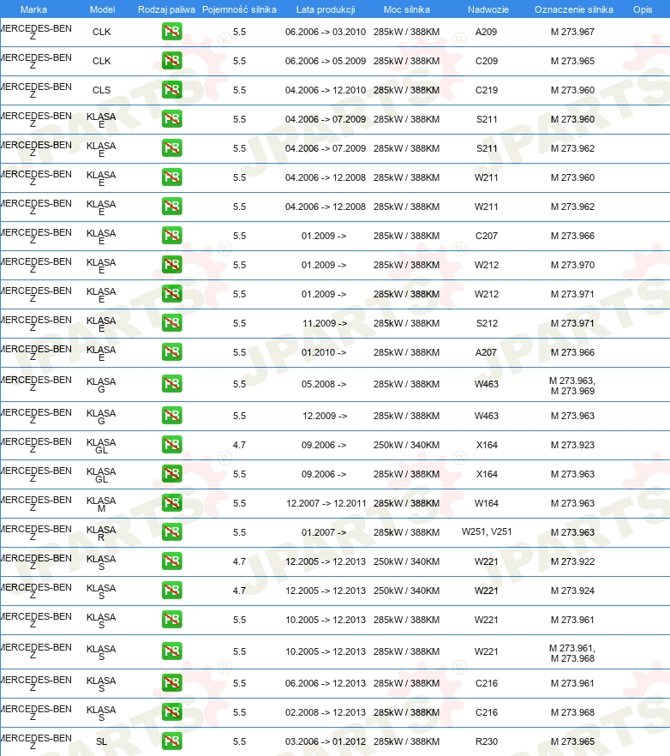The height and width of the screenshot is (756, 670).
Task: Select fuel icon in KLASA G 12.2009 row
Action: tap(171, 415)
